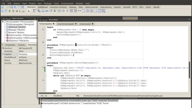Select SQLQuery: TSQLQuery in component tree
This screenshot has width=192, height=108.
tap(19, 40)
